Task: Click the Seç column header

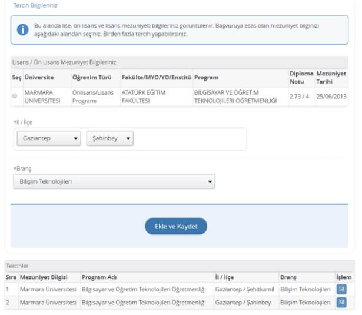Action: (x=16, y=78)
